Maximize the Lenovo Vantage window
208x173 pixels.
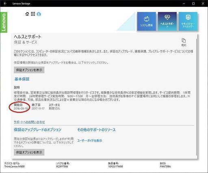pyautogui.click(x=193, y=4)
